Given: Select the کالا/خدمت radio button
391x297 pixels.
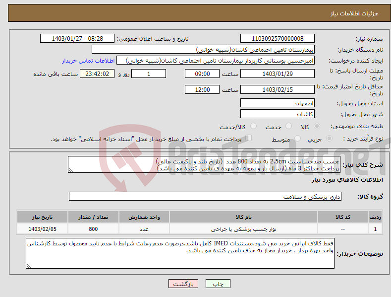Looking at the screenshot, I should [x=253, y=126].
